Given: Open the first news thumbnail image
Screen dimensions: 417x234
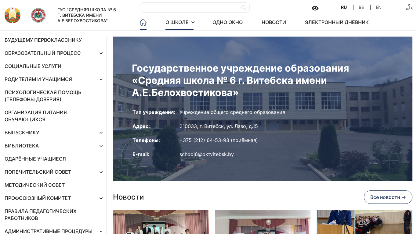Looking at the screenshot, I should [x=161, y=222].
